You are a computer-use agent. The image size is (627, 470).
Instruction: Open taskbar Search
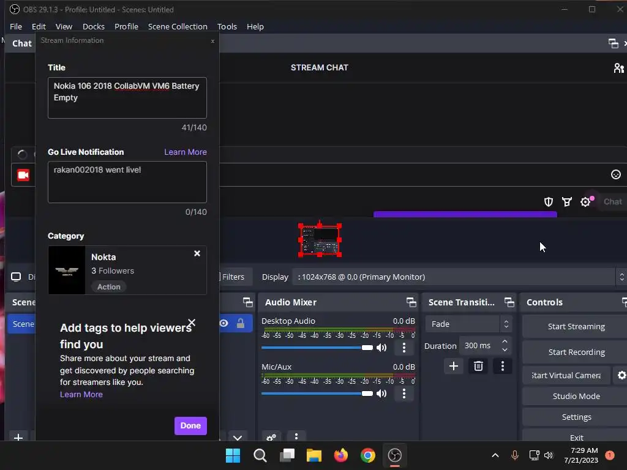[260, 455]
